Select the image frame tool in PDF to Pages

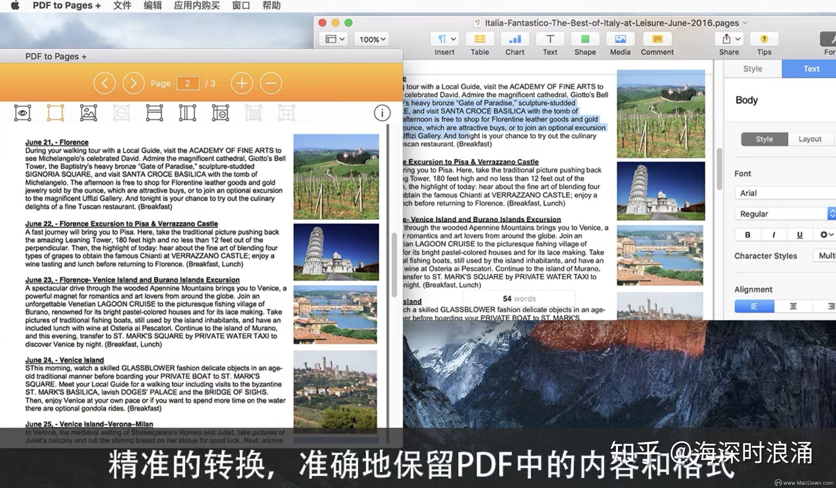pos(88,113)
